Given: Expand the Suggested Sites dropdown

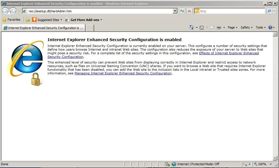Looking at the screenshot, I should pyautogui.click(x=61, y=20).
